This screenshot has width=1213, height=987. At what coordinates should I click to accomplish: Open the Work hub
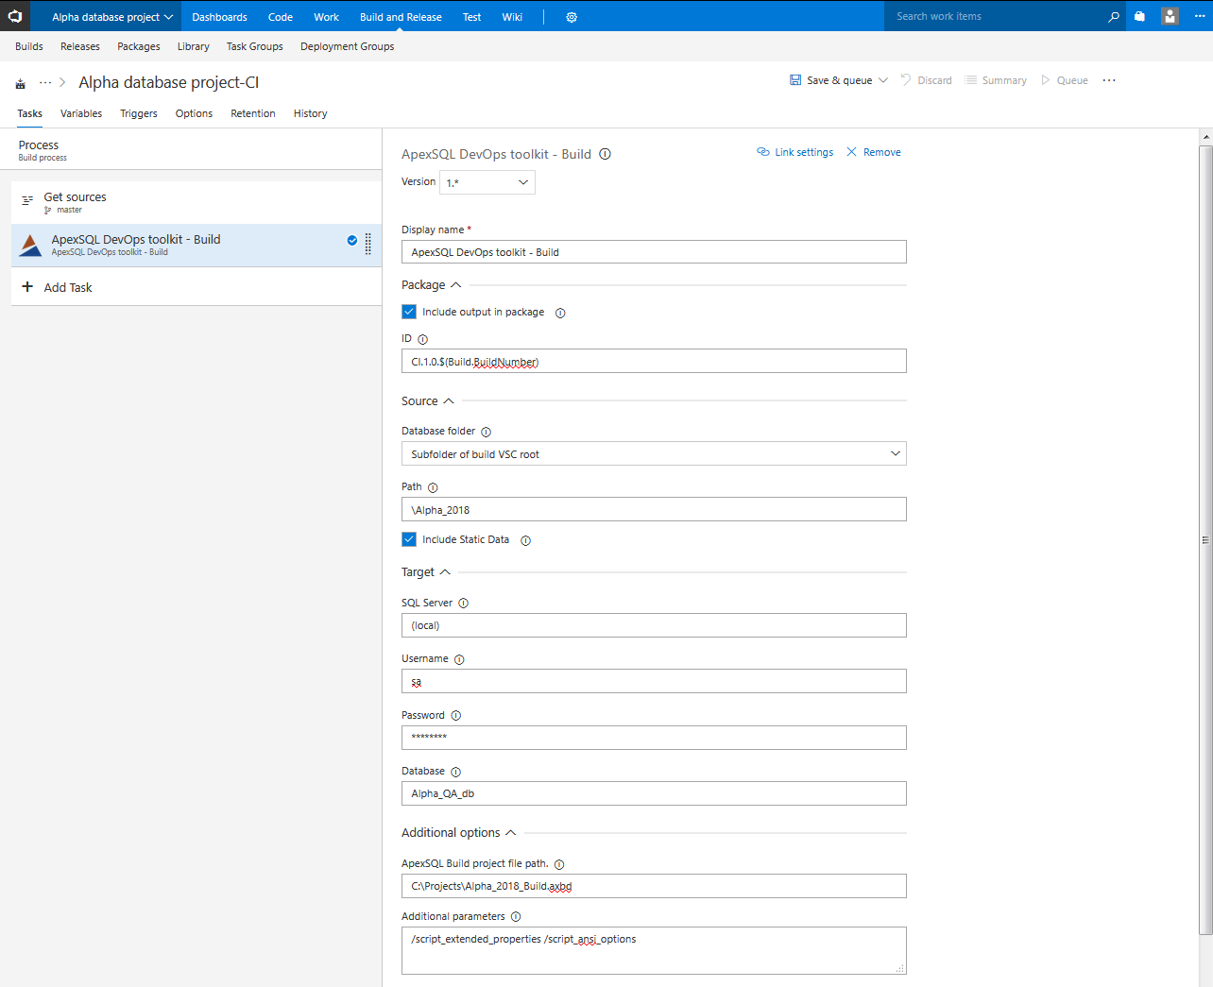[327, 17]
